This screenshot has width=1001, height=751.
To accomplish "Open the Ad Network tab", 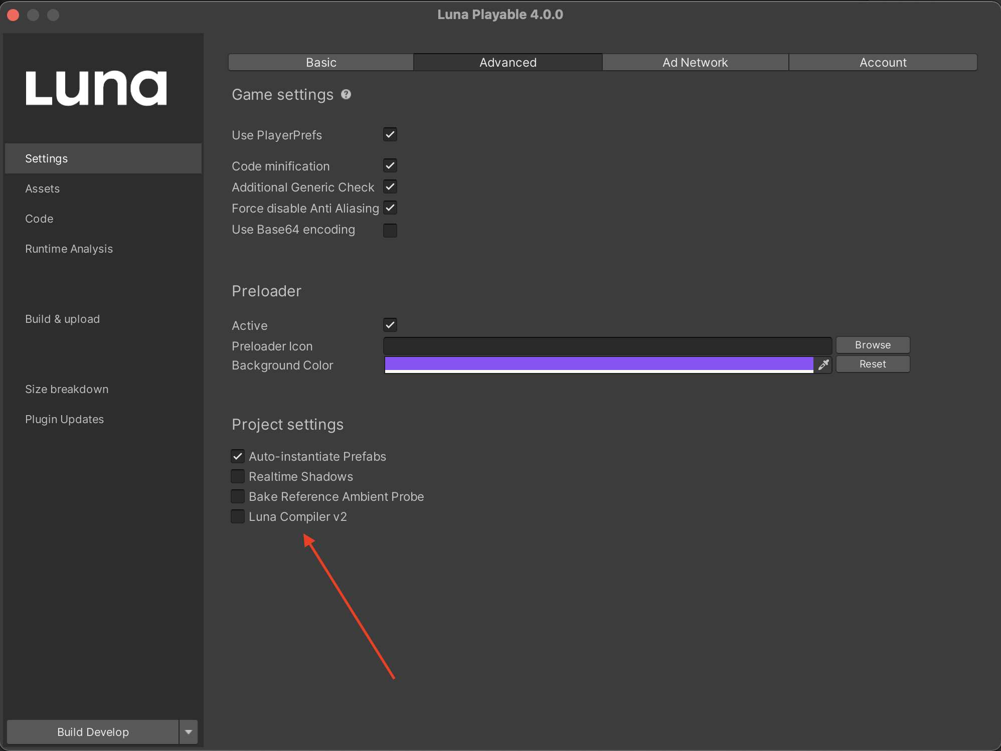I will click(695, 62).
